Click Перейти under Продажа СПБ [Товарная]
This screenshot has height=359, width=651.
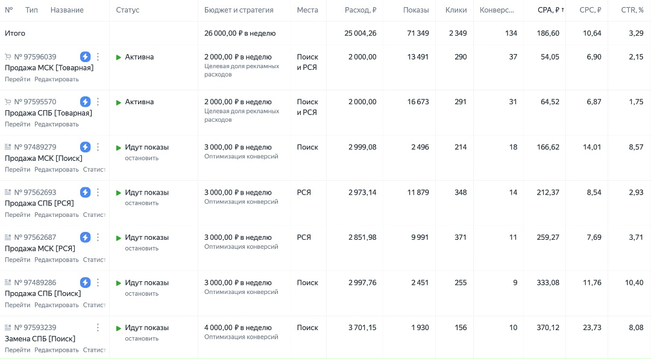click(x=17, y=124)
